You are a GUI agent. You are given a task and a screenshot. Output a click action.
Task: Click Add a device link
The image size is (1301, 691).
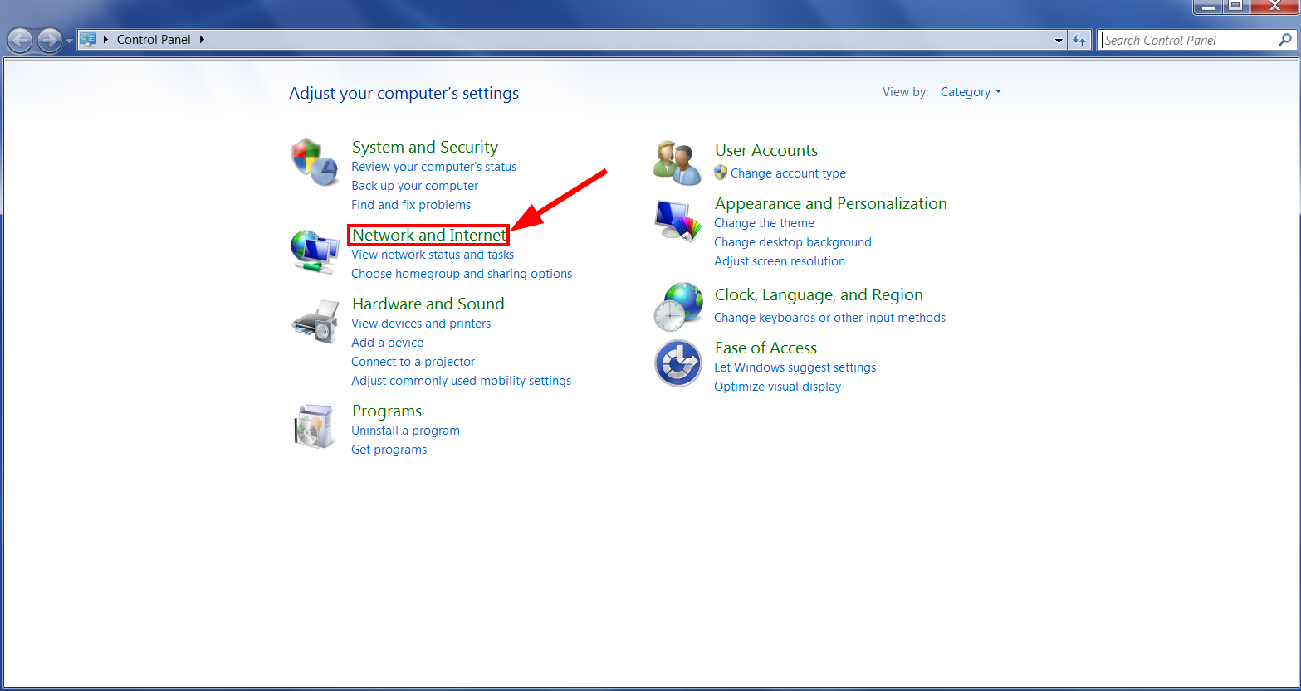pos(387,343)
